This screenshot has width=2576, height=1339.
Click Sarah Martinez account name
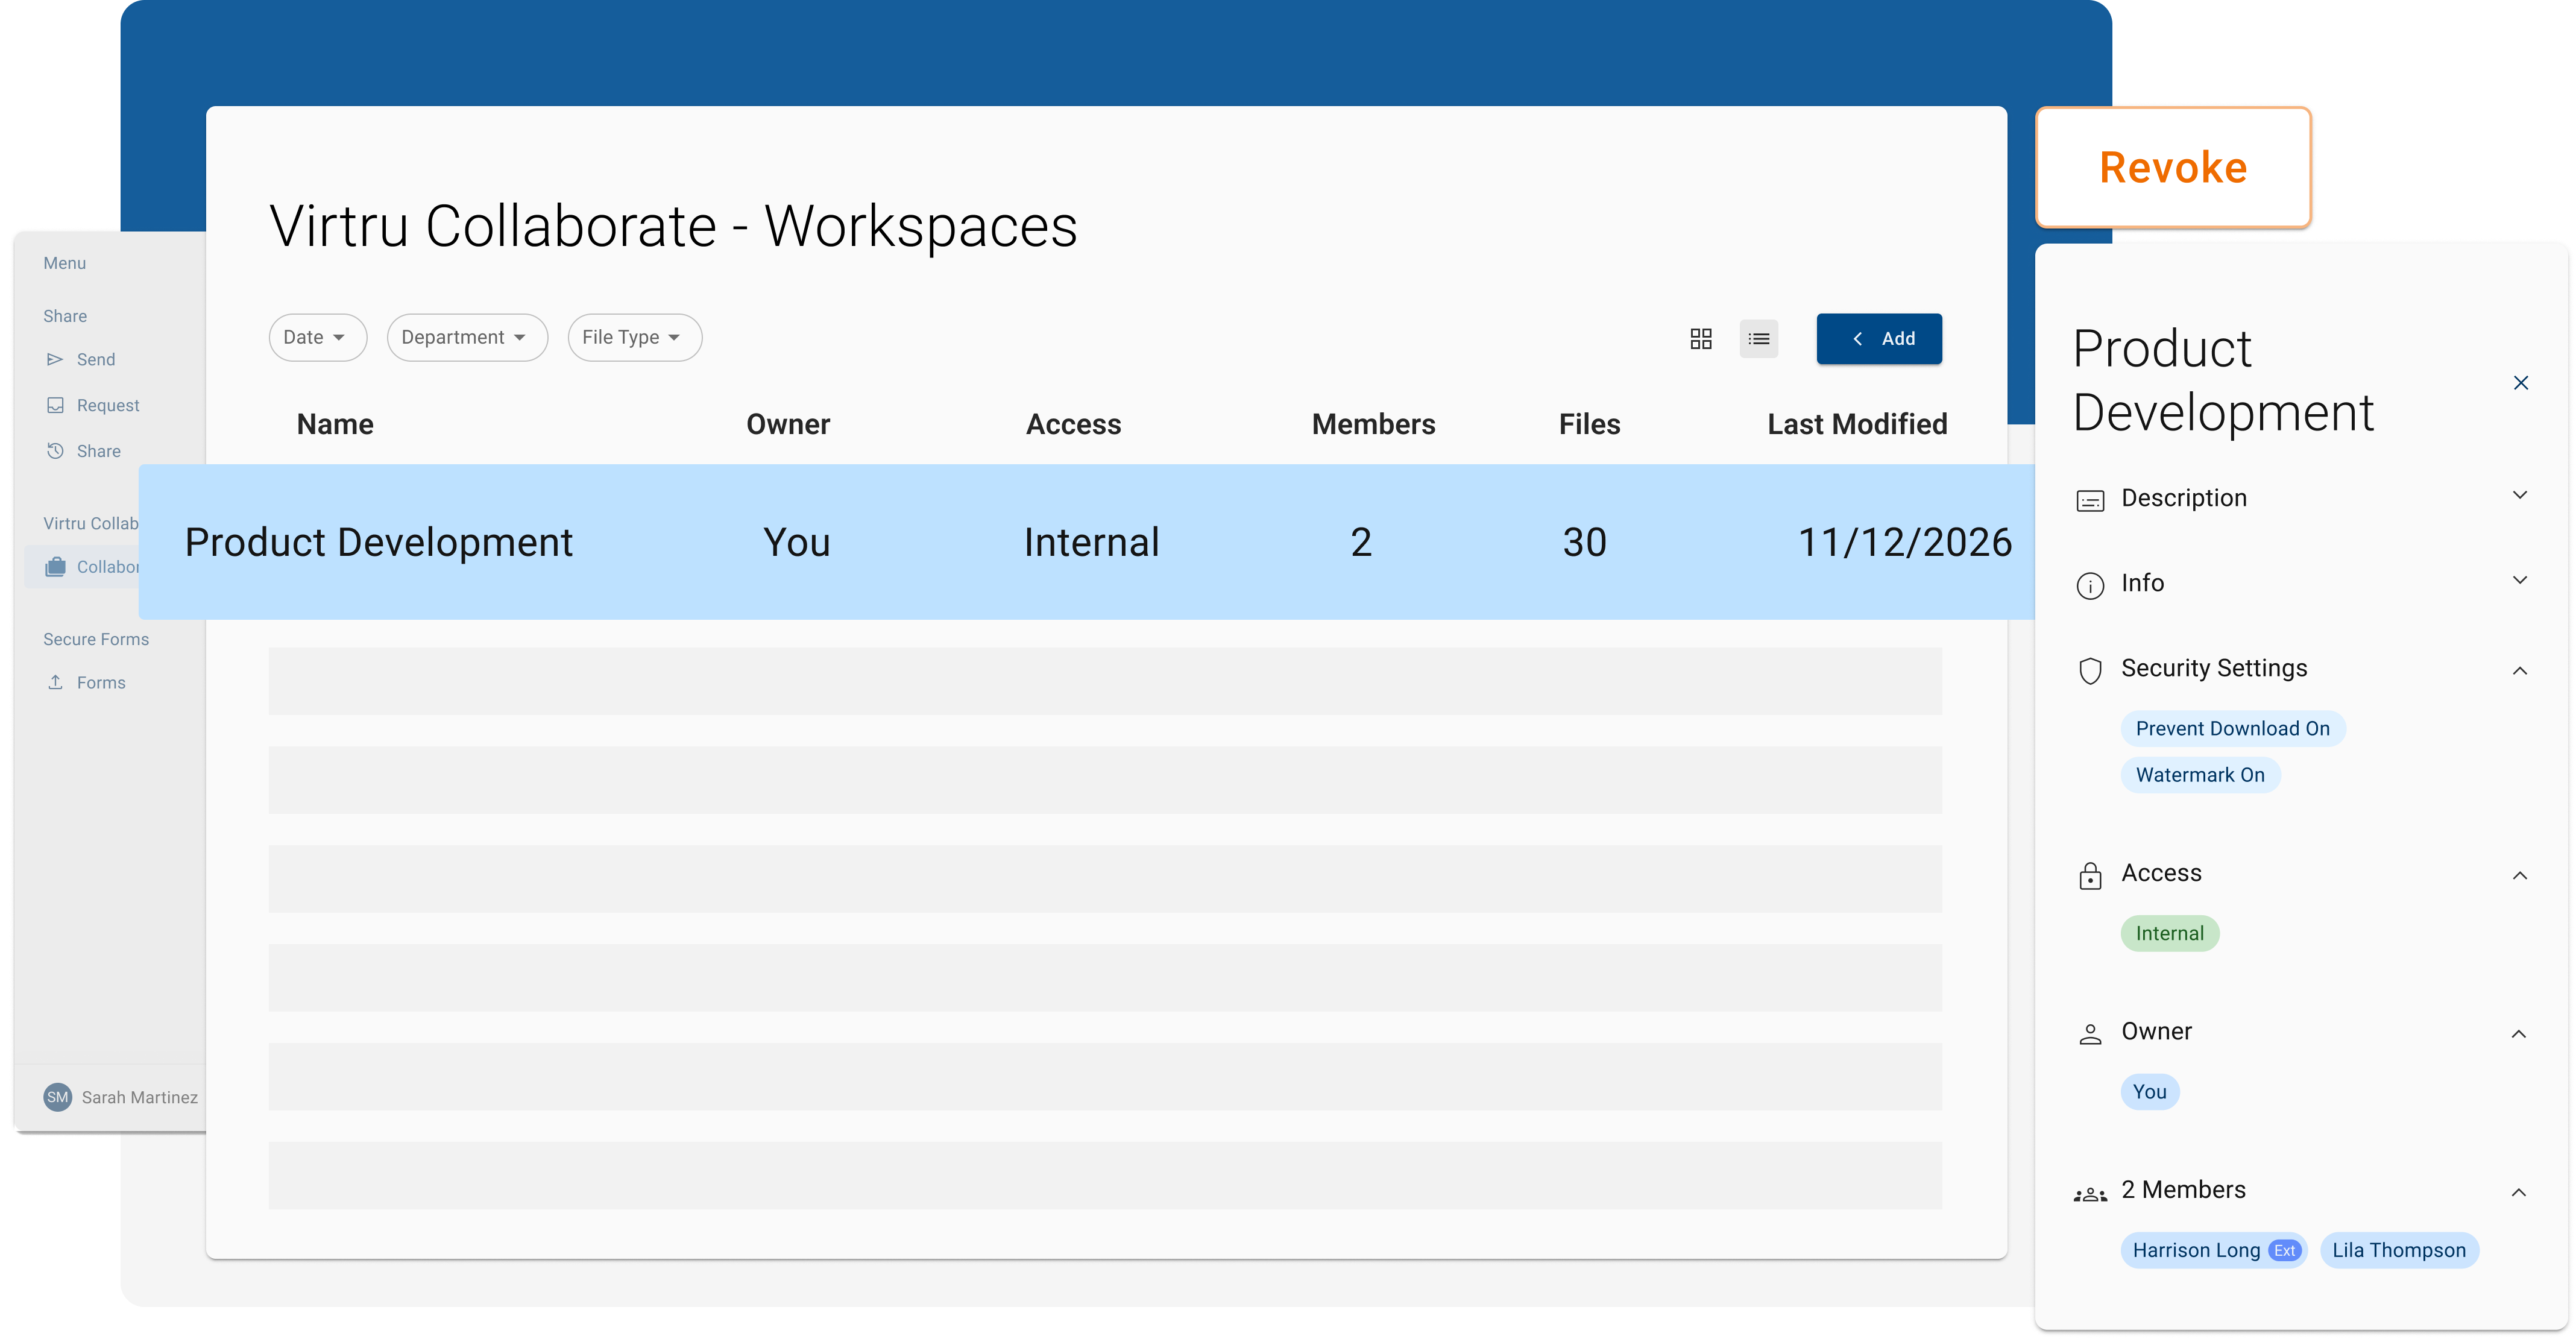click(139, 1097)
